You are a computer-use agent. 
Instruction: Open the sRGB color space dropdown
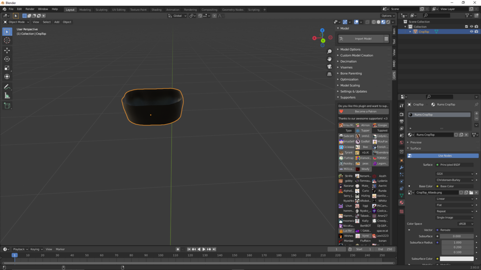pyautogui.click(x=466, y=224)
